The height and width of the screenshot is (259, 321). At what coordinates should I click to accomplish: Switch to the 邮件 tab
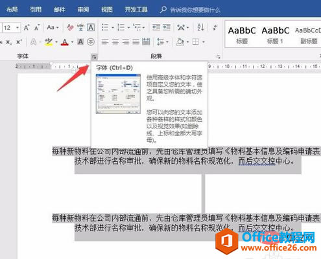coord(59,10)
